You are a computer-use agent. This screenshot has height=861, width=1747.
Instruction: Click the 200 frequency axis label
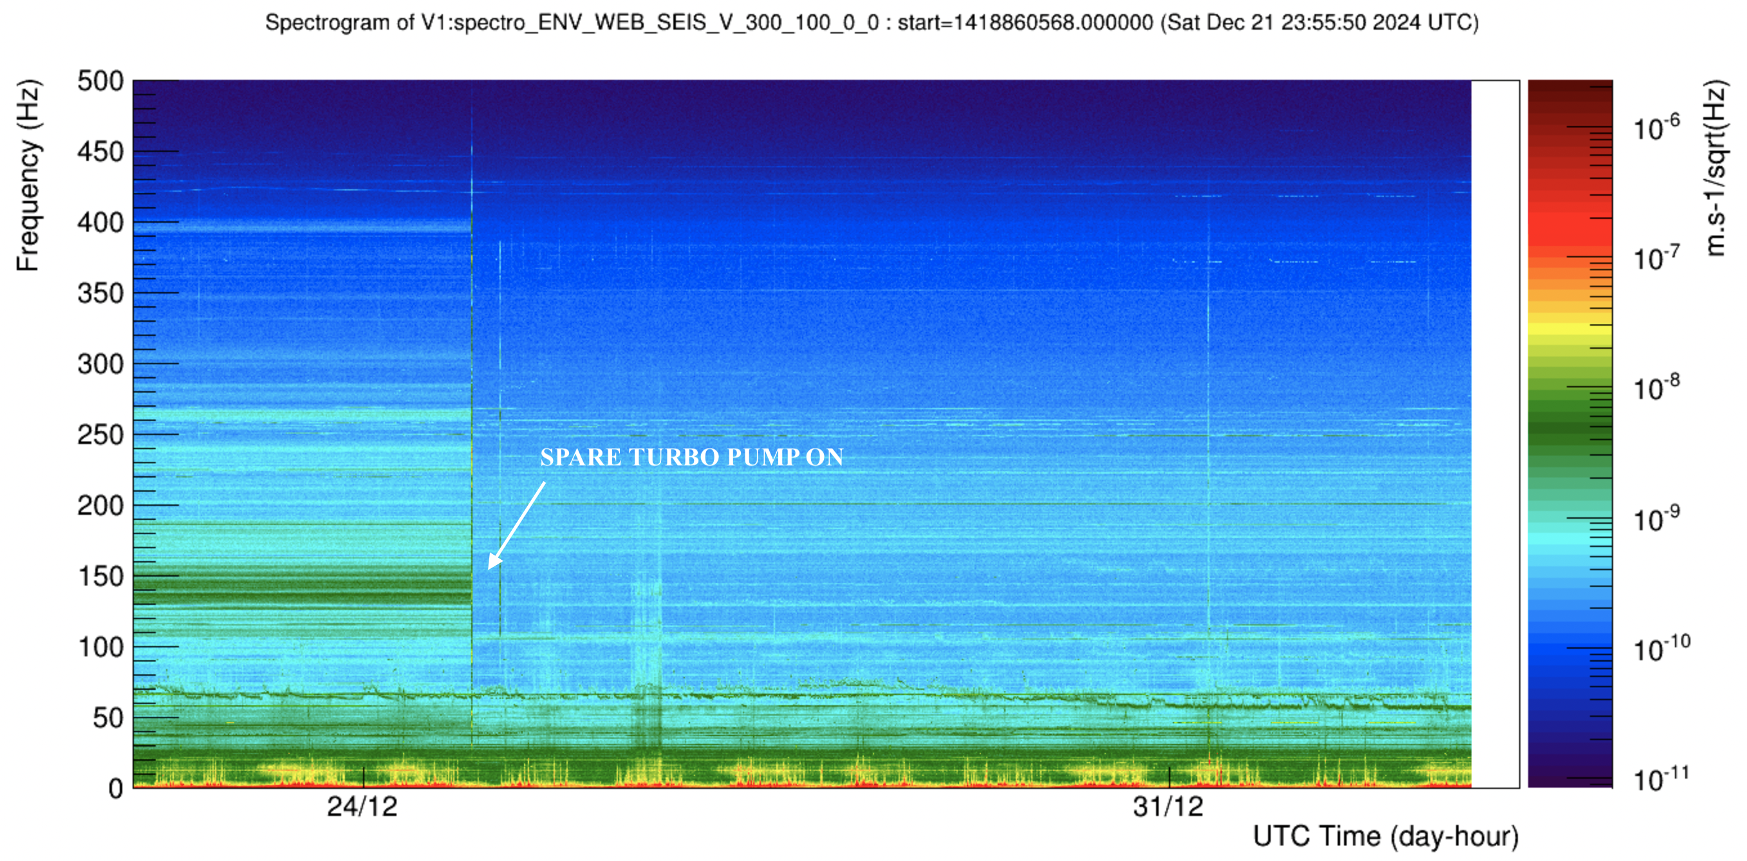[x=100, y=506]
